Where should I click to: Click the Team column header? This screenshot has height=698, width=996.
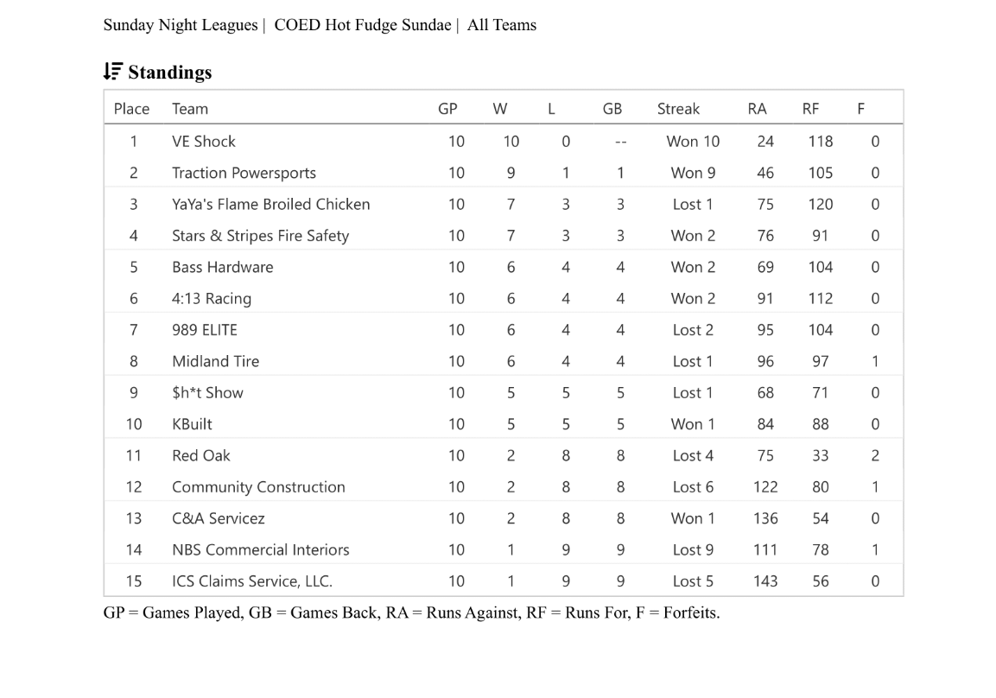pos(190,109)
